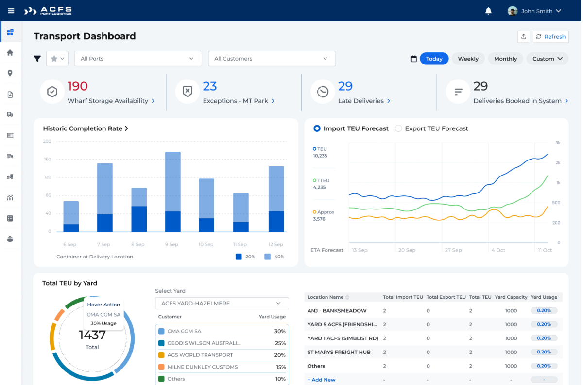Click the calendar icon beside Today
This screenshot has height=385, width=583.
(413, 59)
